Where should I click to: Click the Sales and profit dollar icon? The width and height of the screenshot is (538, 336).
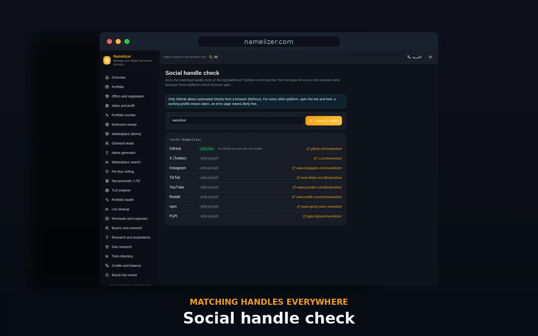(x=107, y=106)
